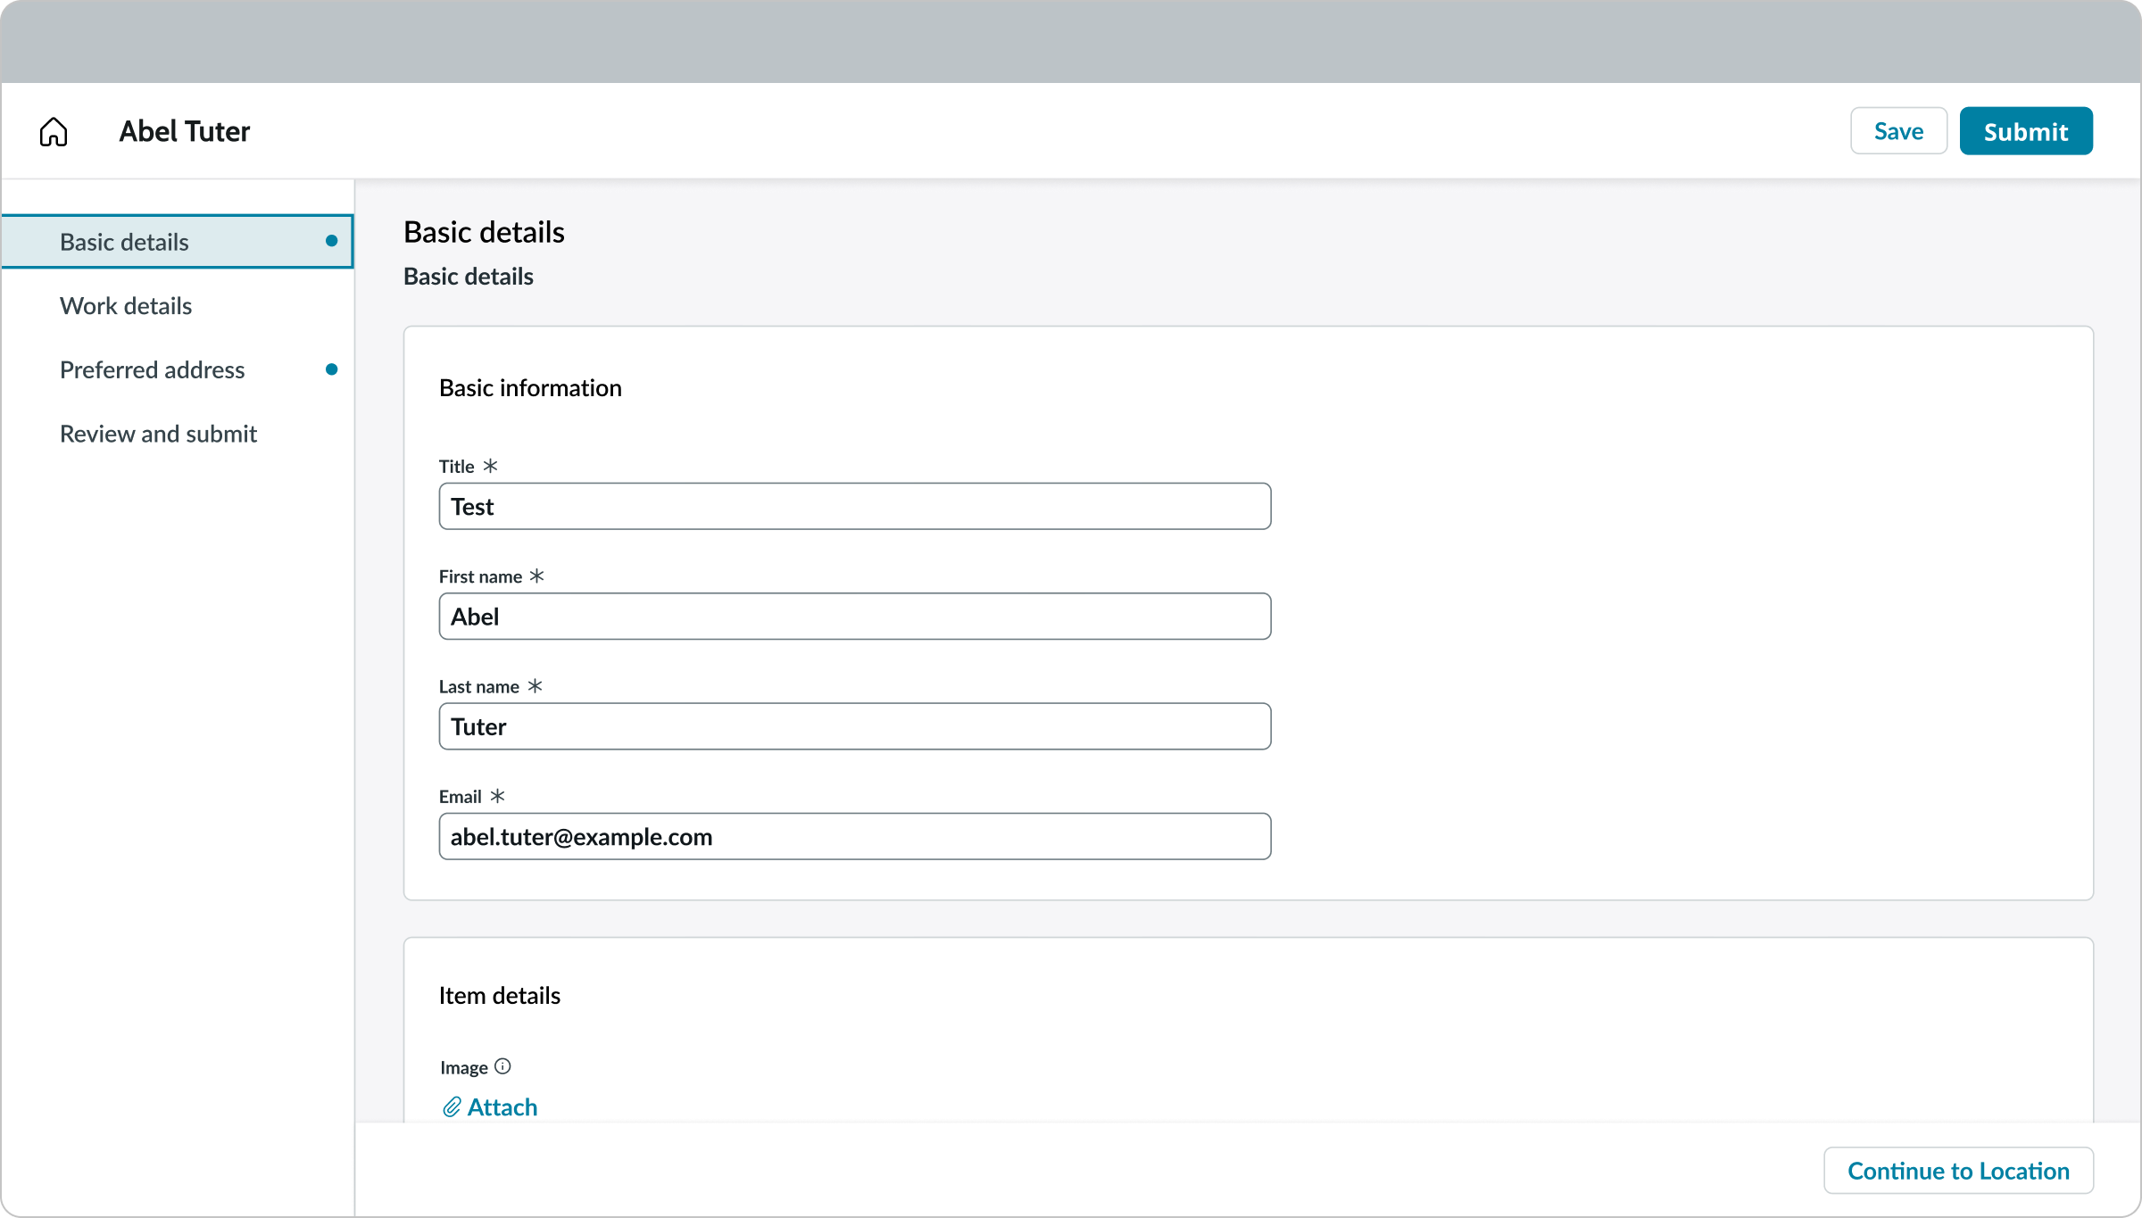Open the Attach link to add an image

point(502,1106)
